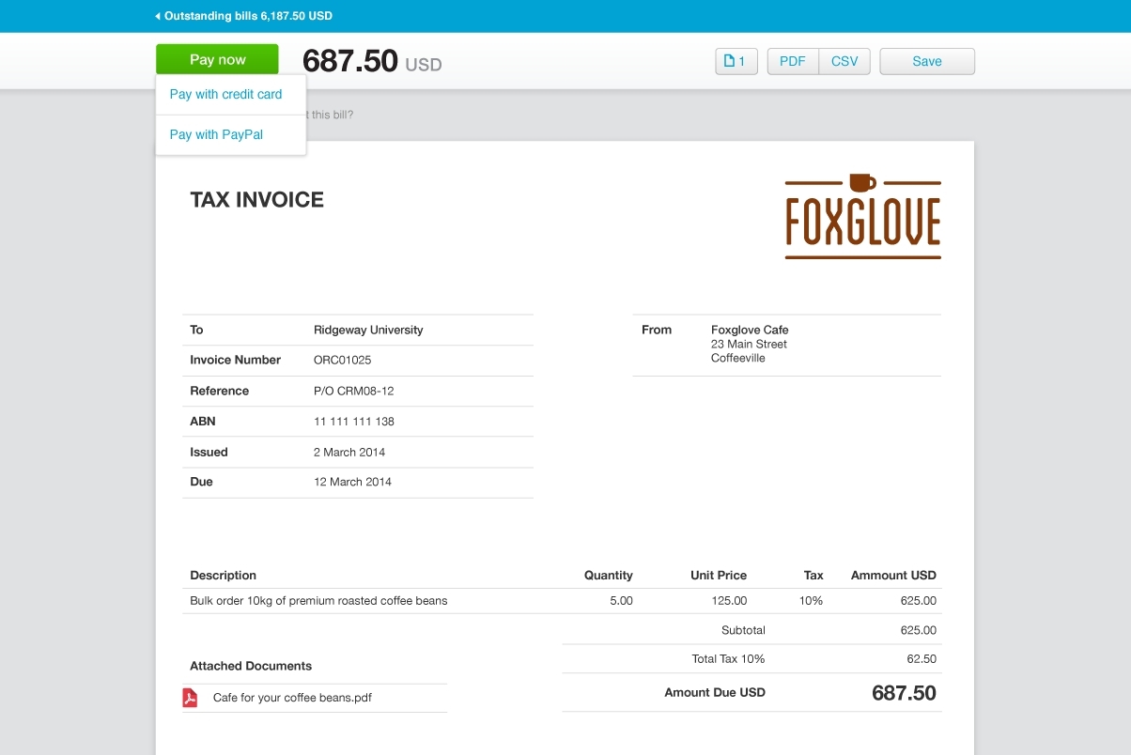Image resolution: width=1131 pixels, height=755 pixels.
Task: Export invoice as PDF
Action: point(793,61)
